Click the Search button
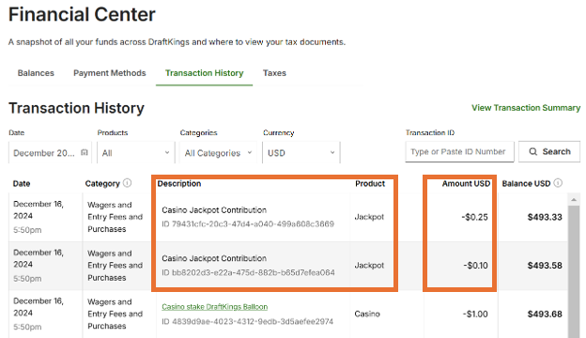This screenshot has height=338, width=586. pyautogui.click(x=549, y=152)
